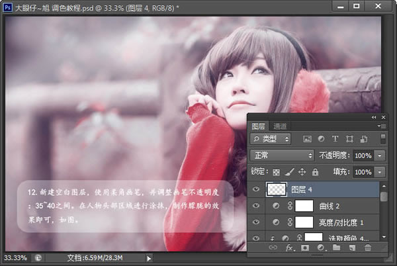Click the 曲线 2 layer mask thumbnail
The image size is (397, 266).
tap(304, 206)
